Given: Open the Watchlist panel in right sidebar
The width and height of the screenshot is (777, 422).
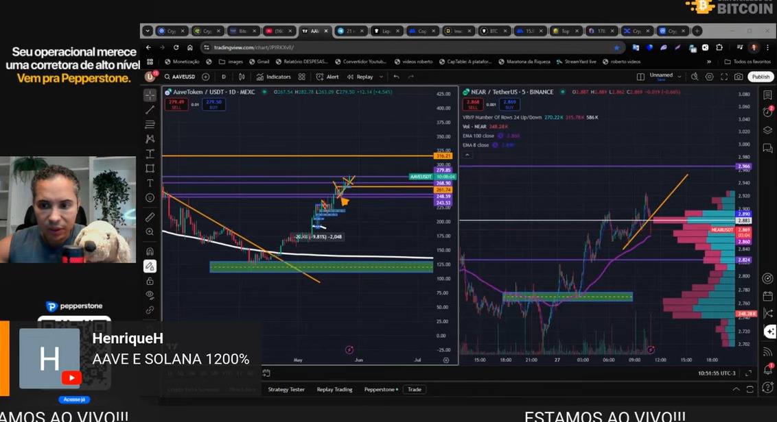Looking at the screenshot, I should [767, 95].
